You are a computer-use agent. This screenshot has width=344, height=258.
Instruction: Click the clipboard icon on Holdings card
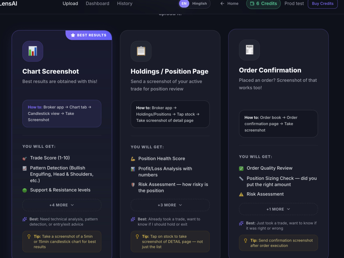point(141,51)
